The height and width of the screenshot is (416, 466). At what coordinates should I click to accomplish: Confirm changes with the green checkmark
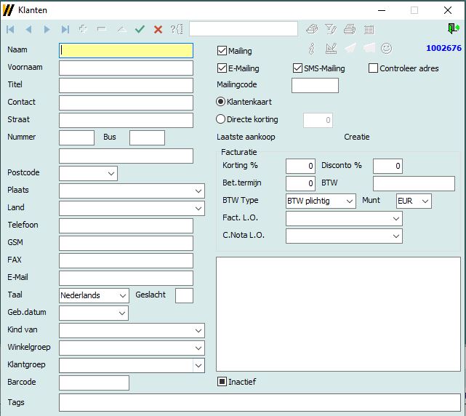(x=140, y=29)
